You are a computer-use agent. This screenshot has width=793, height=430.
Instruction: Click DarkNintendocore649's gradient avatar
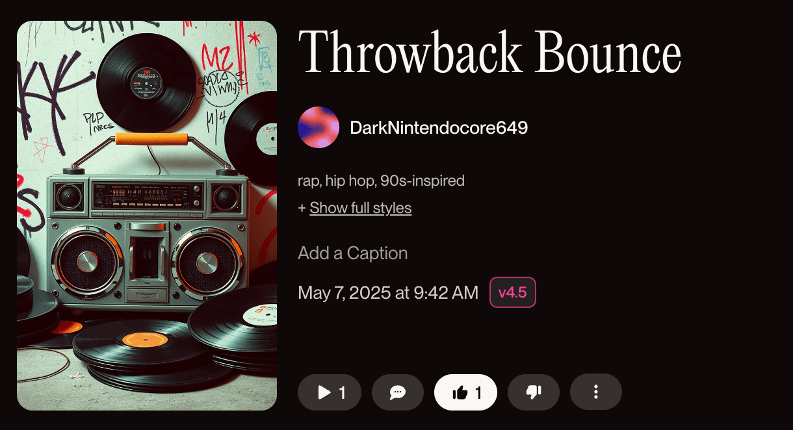[x=318, y=127]
